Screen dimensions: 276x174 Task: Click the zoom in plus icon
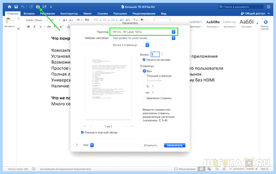(x=256, y=169)
